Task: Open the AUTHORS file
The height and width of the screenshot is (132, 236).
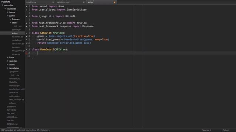Action: pos(11,110)
